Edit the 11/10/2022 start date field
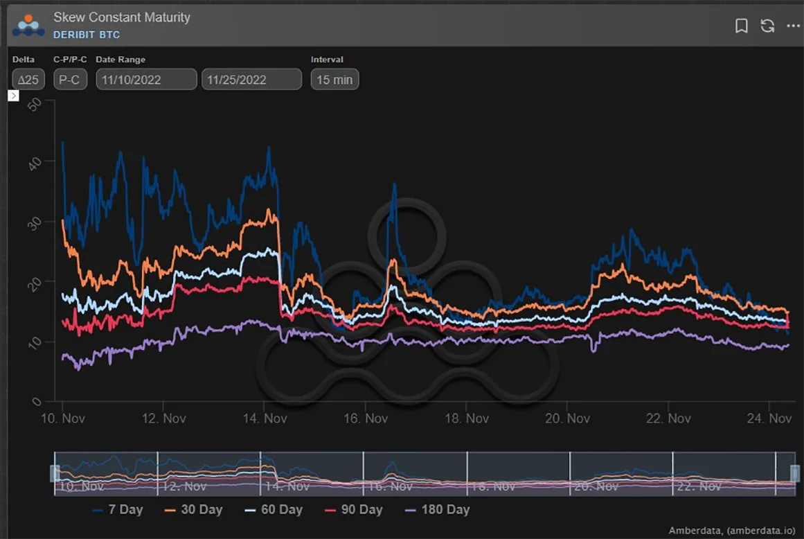This screenshot has height=539, width=804. coord(146,80)
